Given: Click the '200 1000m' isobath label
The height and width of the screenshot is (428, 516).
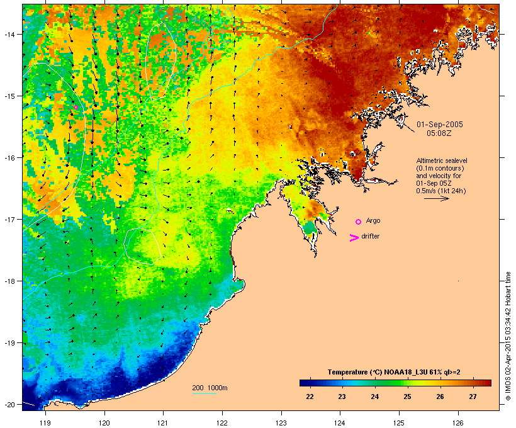Looking at the screenshot, I should 210,388.
